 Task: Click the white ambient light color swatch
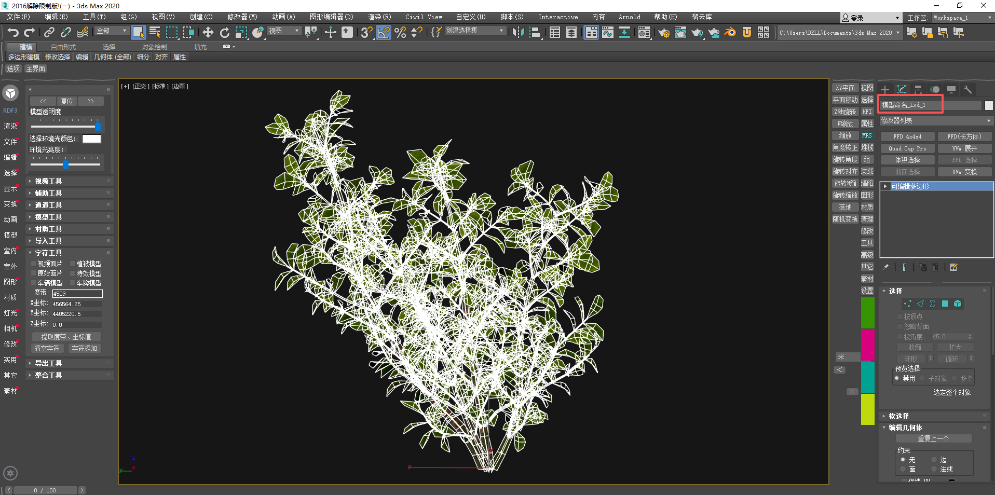(x=91, y=139)
